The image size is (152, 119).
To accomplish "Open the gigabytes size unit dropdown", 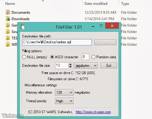I will pos(86,66).
